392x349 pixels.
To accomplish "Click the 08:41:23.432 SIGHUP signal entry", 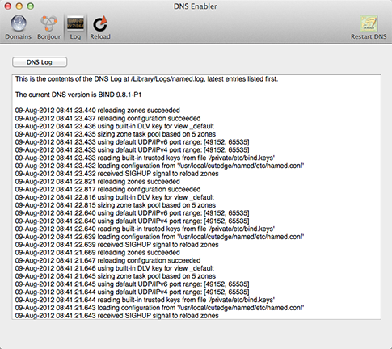I will click(x=117, y=174).
